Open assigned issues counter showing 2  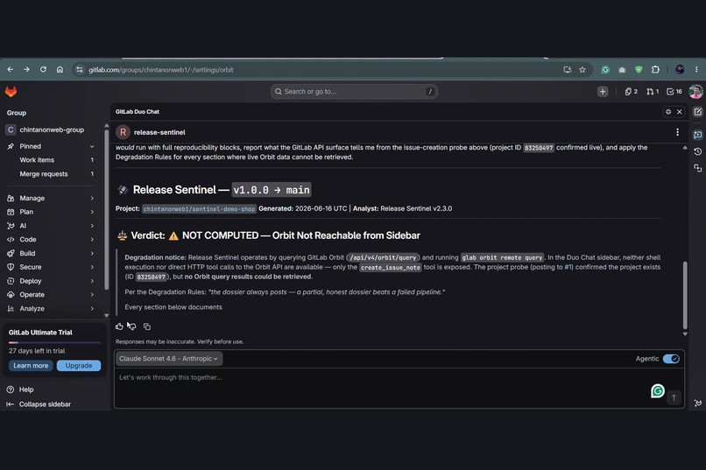tap(631, 92)
